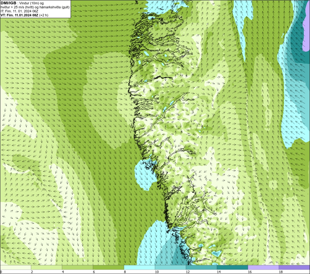Click the scale label "16"
Viewport: 310px width, 274px height.
point(250,272)
